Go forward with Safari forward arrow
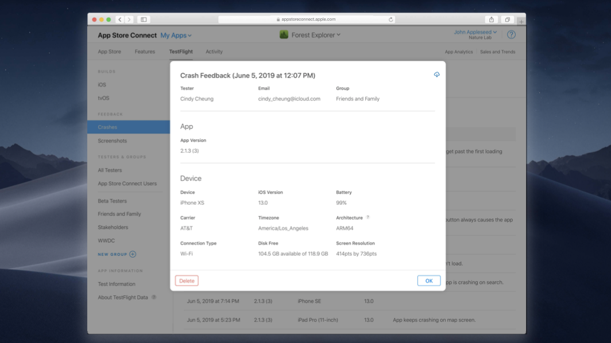This screenshot has width=611, height=343. point(129,20)
